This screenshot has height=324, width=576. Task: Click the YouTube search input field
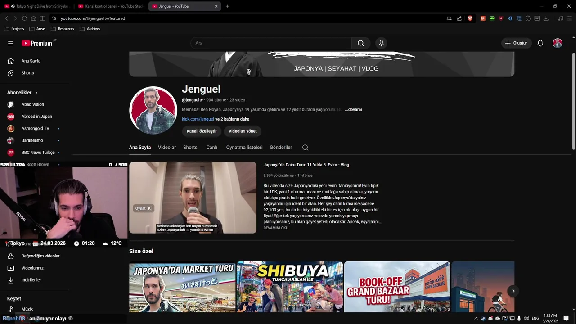click(271, 43)
